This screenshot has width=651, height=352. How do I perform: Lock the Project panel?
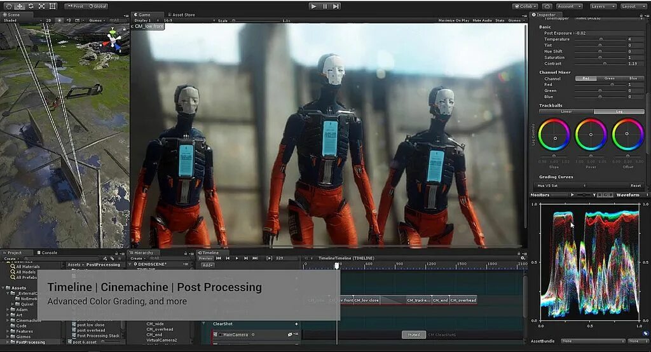pyautogui.click(x=116, y=253)
